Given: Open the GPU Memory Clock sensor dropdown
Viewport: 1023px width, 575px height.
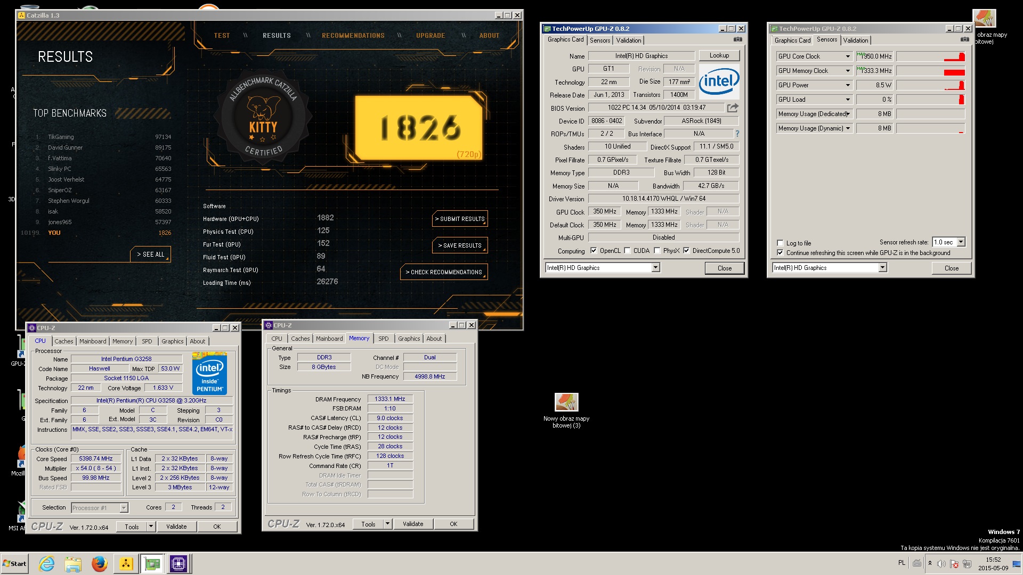Looking at the screenshot, I should click(848, 71).
